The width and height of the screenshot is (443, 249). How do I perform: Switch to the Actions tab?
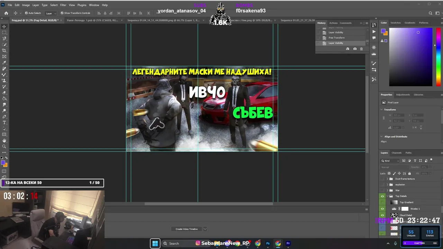click(x=333, y=23)
